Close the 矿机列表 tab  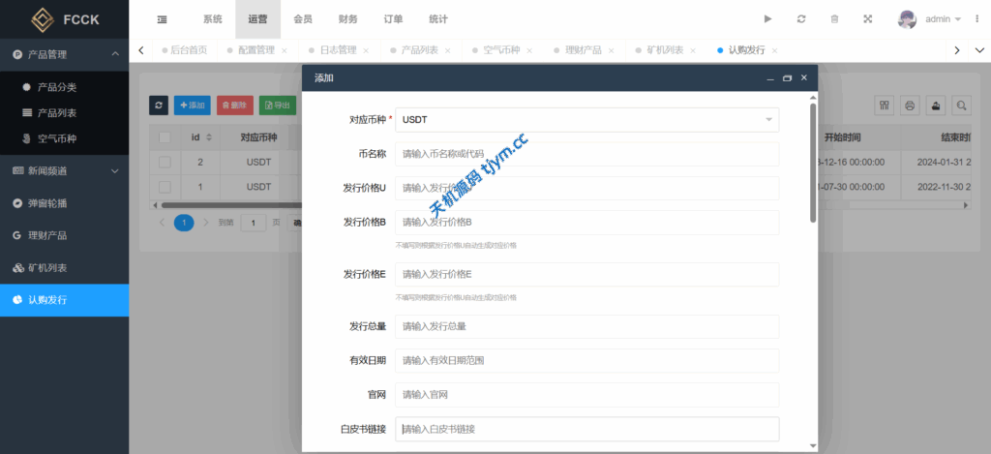click(x=693, y=50)
